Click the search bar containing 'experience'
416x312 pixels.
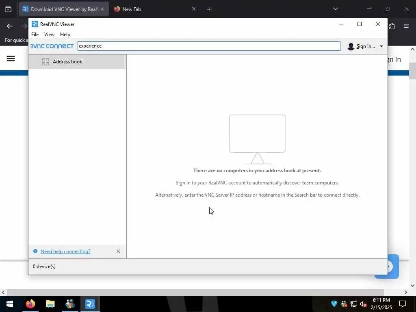(209, 46)
